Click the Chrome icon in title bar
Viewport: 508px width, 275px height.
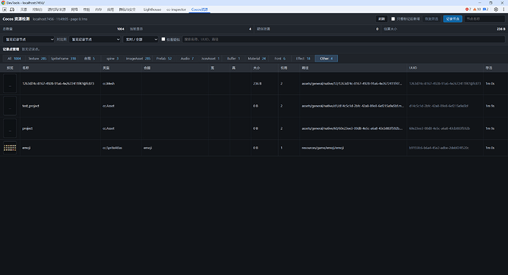[3, 3]
